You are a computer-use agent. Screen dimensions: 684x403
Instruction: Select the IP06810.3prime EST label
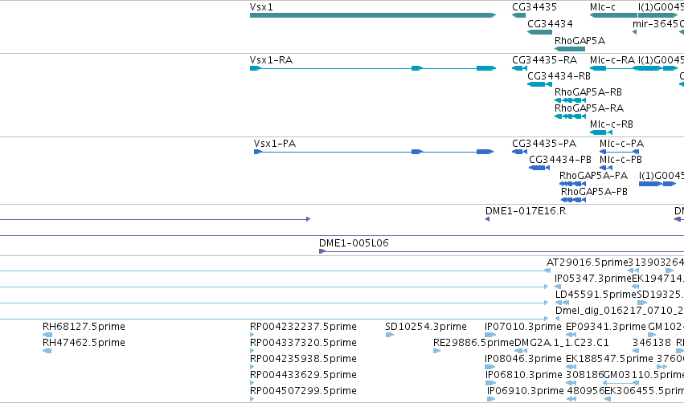(524, 375)
